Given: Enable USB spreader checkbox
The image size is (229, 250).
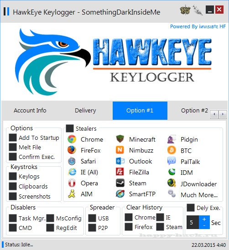Looking at the screenshot, I should point(92,218).
